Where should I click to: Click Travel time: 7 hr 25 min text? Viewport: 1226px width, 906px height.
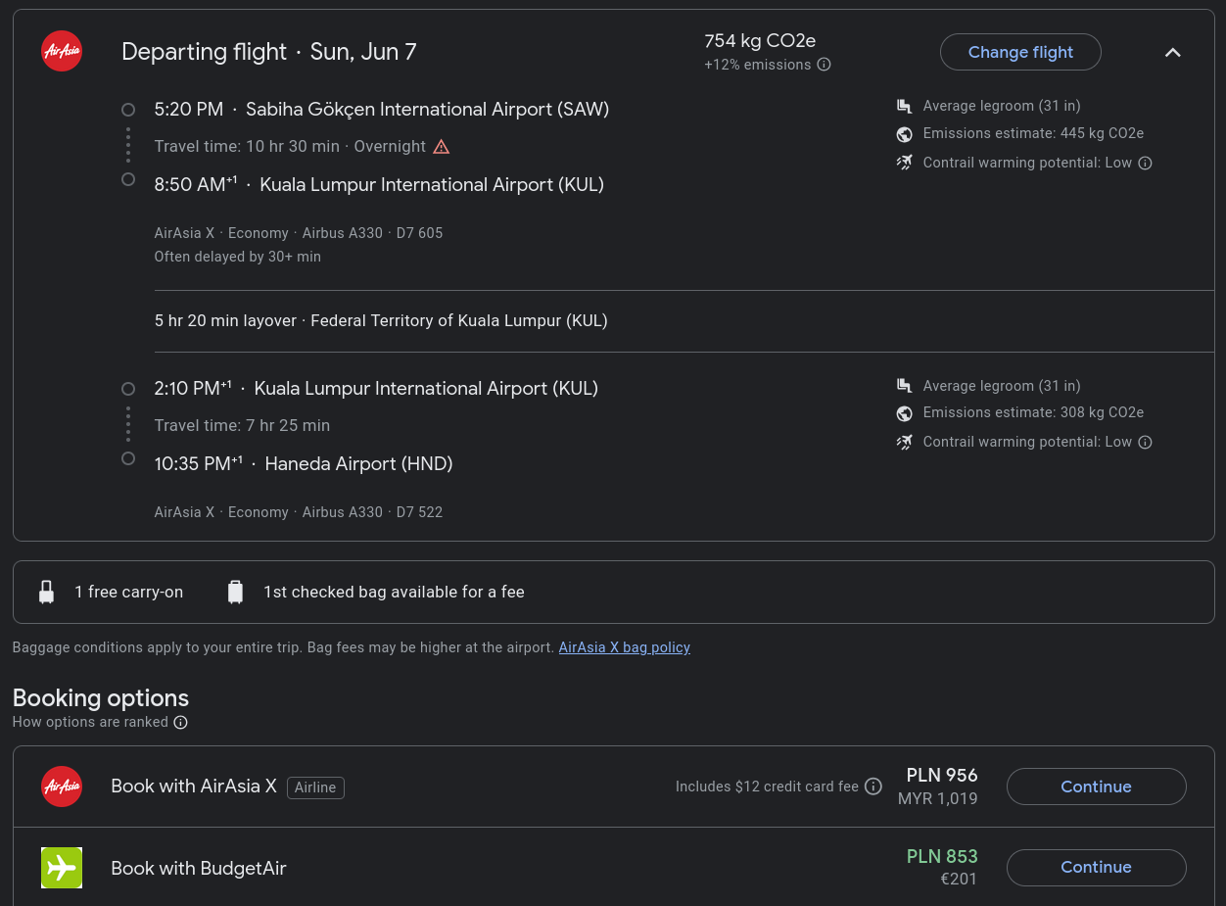pos(242,425)
